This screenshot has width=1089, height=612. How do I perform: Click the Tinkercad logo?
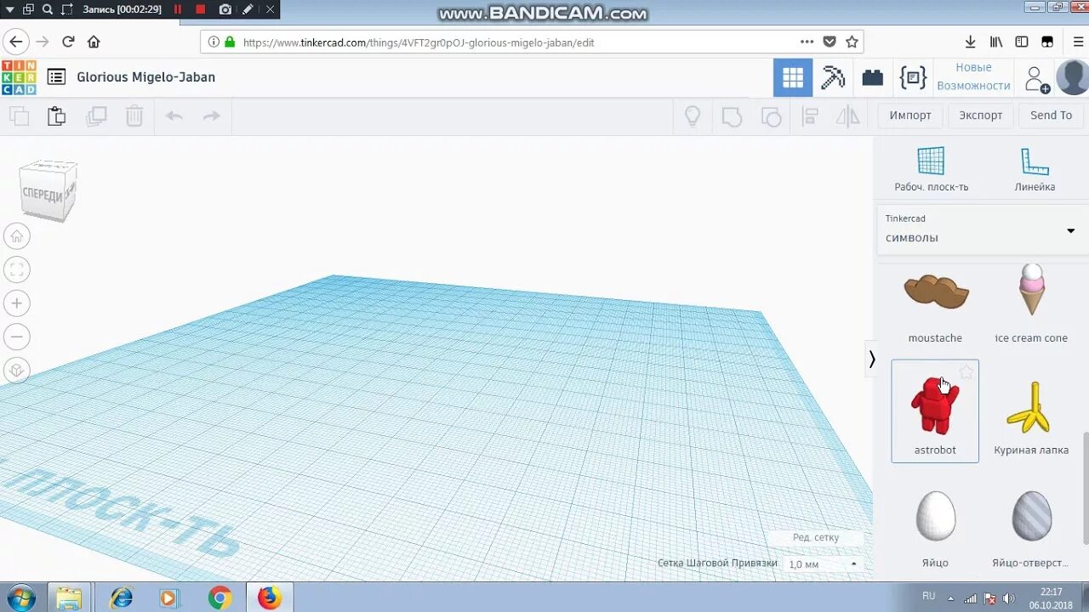(x=19, y=77)
